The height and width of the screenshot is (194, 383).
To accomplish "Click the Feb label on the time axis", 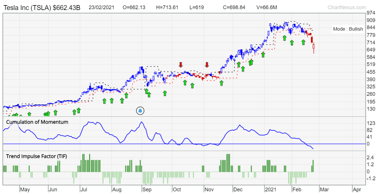I will [x=297, y=189].
